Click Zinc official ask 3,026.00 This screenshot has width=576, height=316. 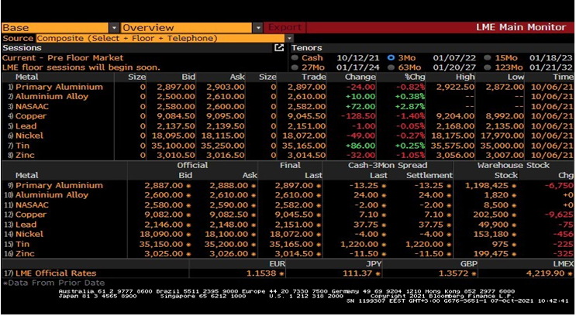(x=229, y=253)
